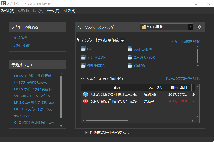Image resolution: width=214 pixels, height=142 pixels.
Task: Select row クルコン開発 詳細設計レビュー記録
Action: [138, 101]
